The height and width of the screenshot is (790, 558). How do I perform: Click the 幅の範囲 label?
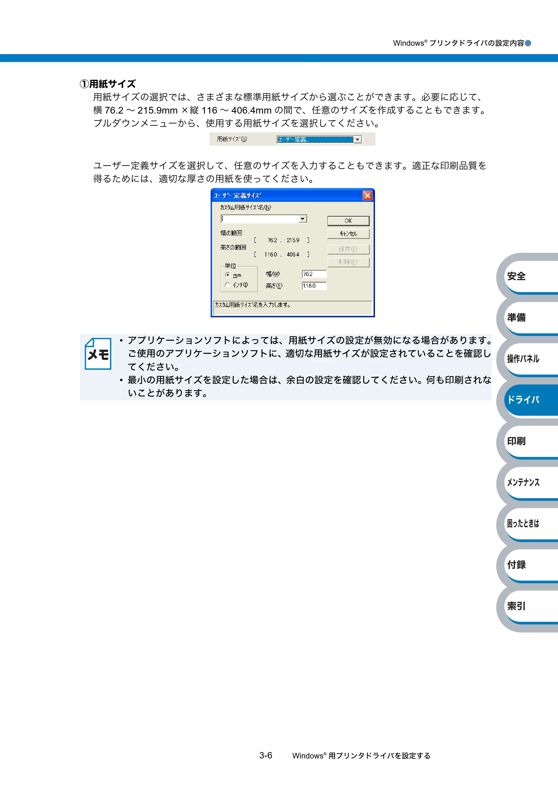pyautogui.click(x=231, y=233)
